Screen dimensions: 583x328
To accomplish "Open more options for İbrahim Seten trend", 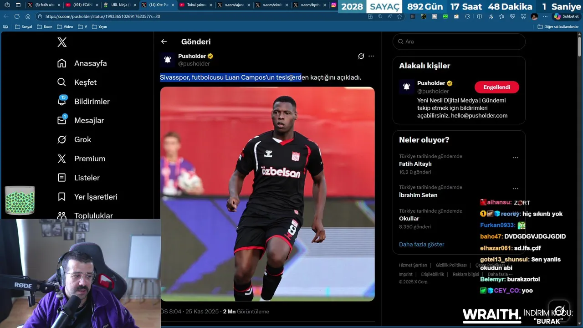I will (x=515, y=189).
